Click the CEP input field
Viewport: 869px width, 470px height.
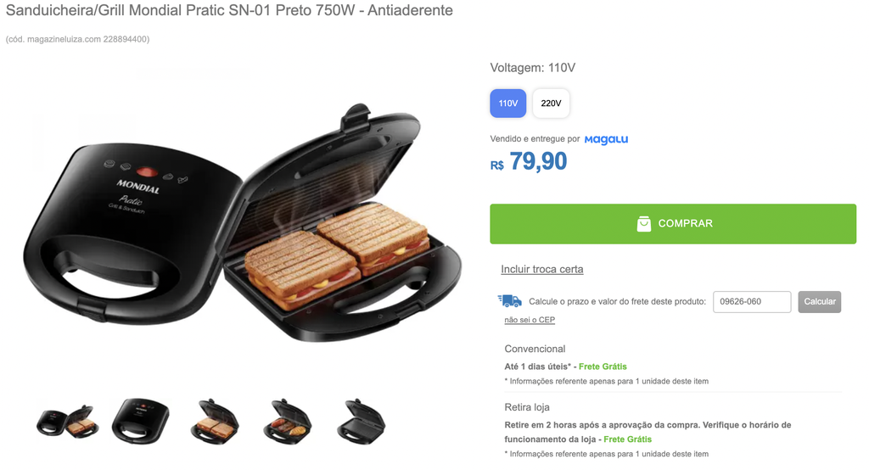(x=752, y=301)
